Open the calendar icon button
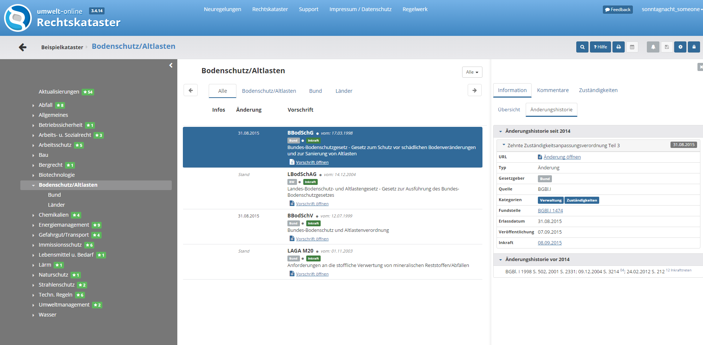Screen dimensions: 703x345 632,47
